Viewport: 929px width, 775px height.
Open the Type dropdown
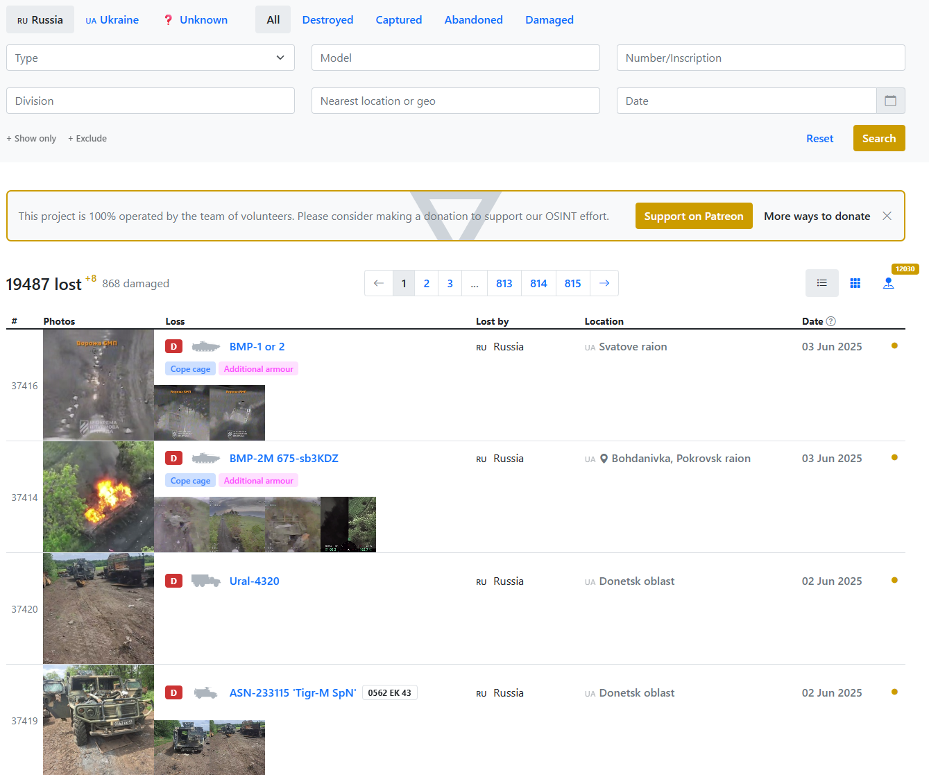(151, 58)
